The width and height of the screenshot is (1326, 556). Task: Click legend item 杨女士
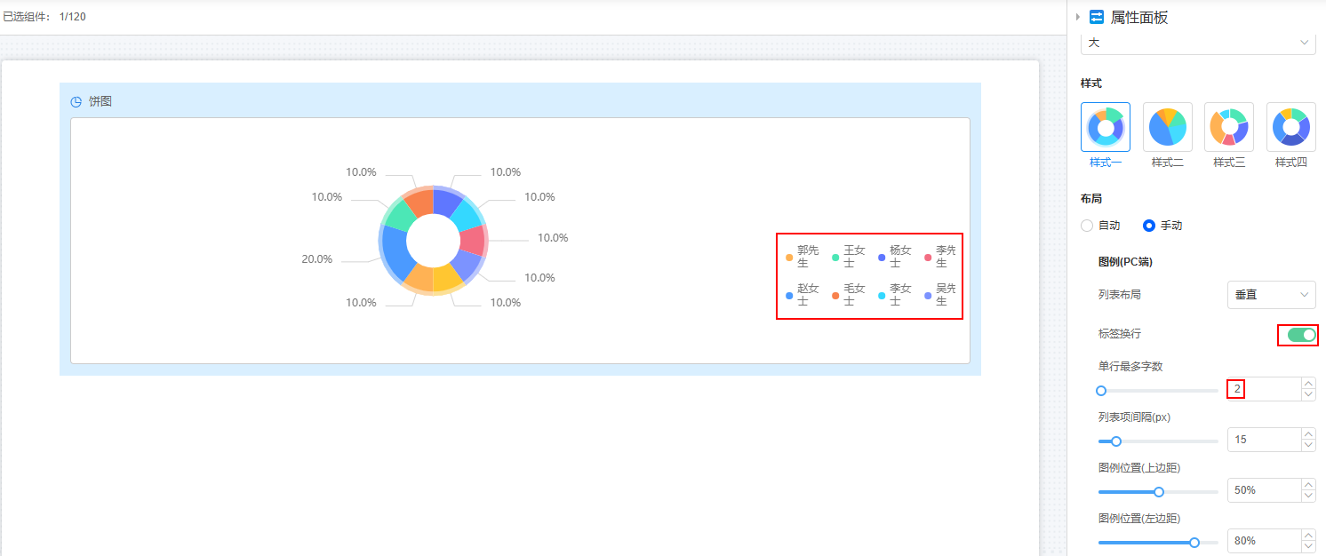(895, 257)
